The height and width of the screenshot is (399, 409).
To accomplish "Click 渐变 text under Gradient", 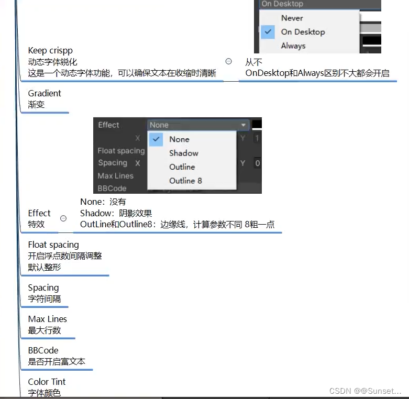I will (36, 105).
